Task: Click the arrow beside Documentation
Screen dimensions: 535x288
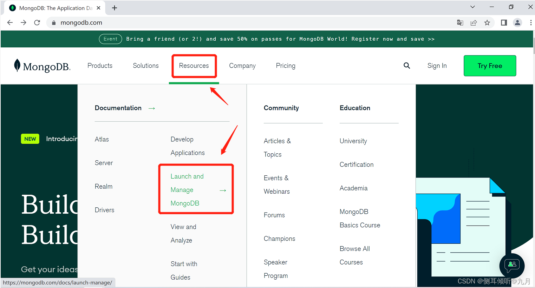Action: [x=152, y=108]
